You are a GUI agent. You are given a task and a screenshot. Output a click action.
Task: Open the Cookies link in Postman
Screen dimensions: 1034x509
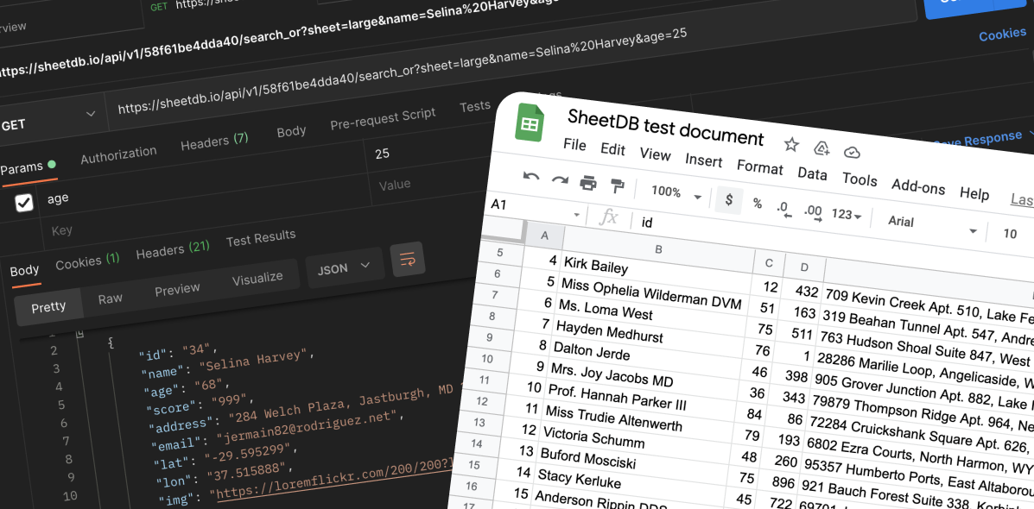pos(1001,34)
